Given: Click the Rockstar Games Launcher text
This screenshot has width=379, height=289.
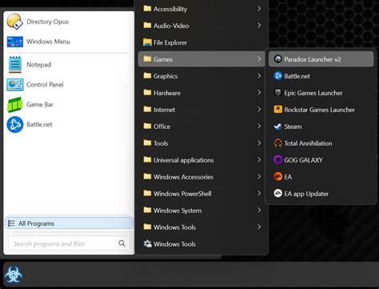Looking at the screenshot, I should click(x=319, y=110).
